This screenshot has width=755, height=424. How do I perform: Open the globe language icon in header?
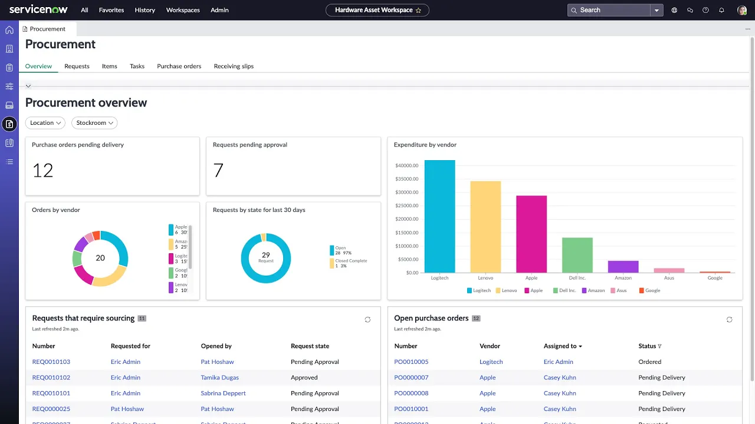(674, 10)
